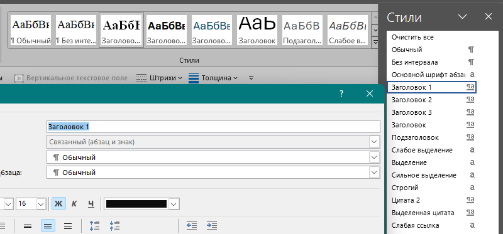The image size is (503, 234).
Task: Open the black font color dropdown
Action: 174,204
